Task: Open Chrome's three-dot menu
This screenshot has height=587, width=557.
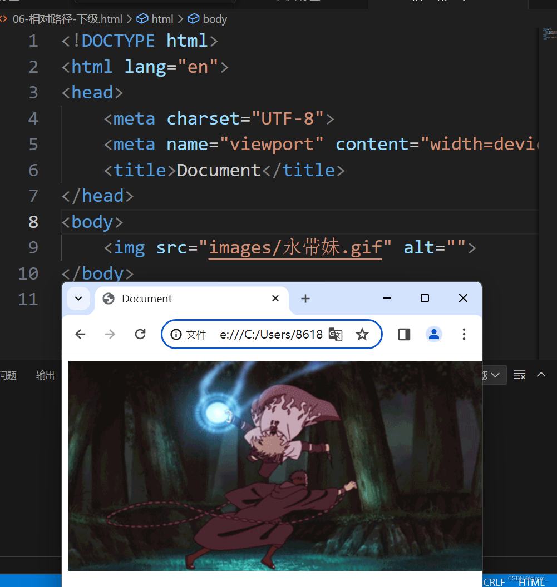Action: pos(464,334)
